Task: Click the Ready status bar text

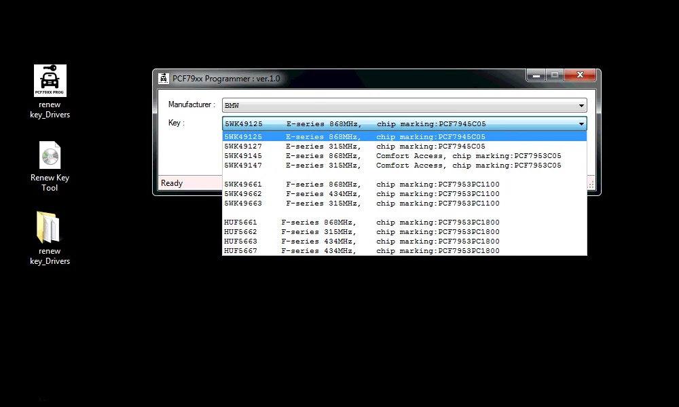Action: [172, 183]
